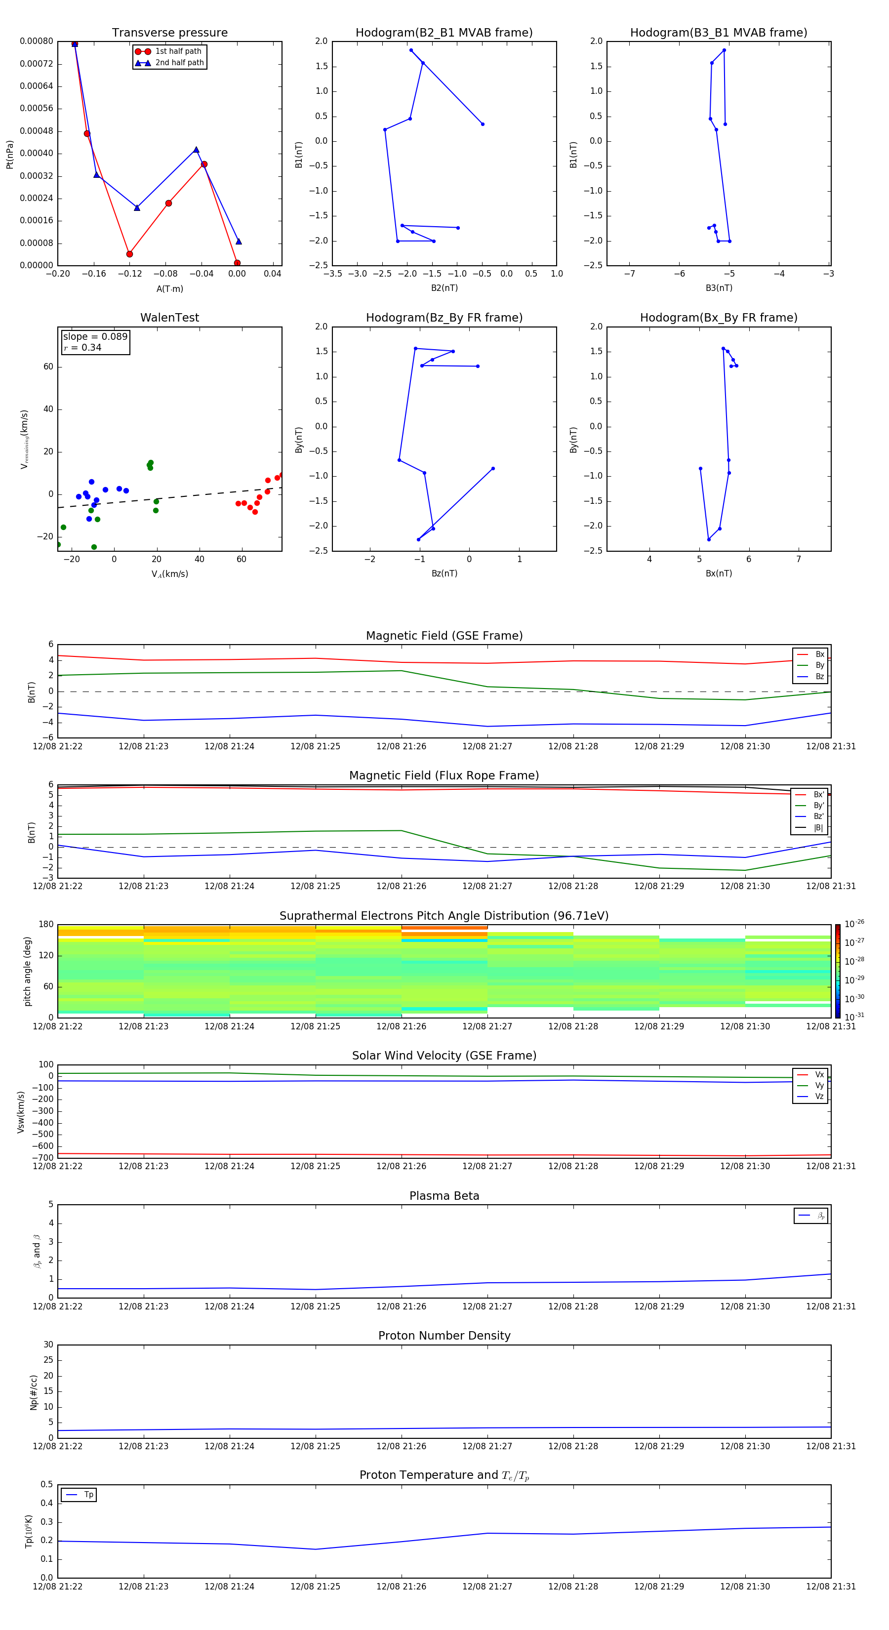Click the Bx' entry in Flux Rope legend
The width and height of the screenshot is (889, 1630).
point(810,795)
